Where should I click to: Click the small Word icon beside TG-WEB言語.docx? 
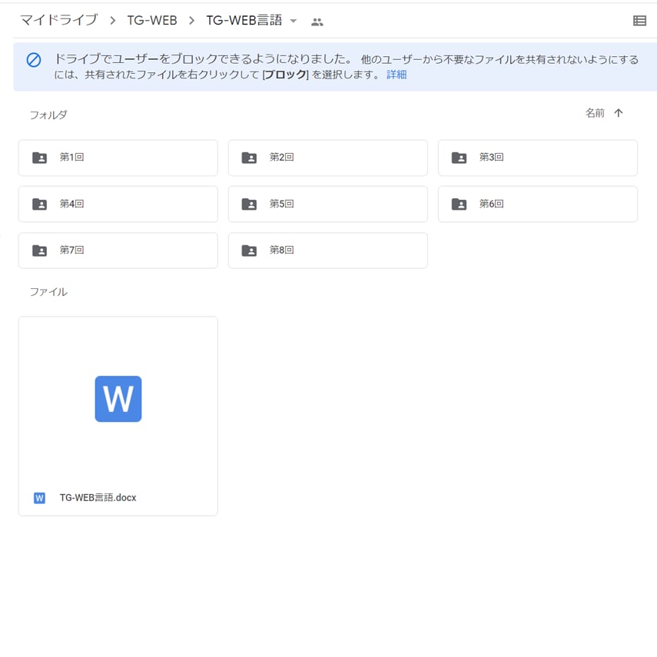(40, 498)
